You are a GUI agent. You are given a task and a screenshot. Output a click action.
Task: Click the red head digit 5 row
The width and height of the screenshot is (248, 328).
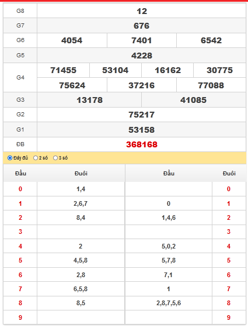click(20, 260)
